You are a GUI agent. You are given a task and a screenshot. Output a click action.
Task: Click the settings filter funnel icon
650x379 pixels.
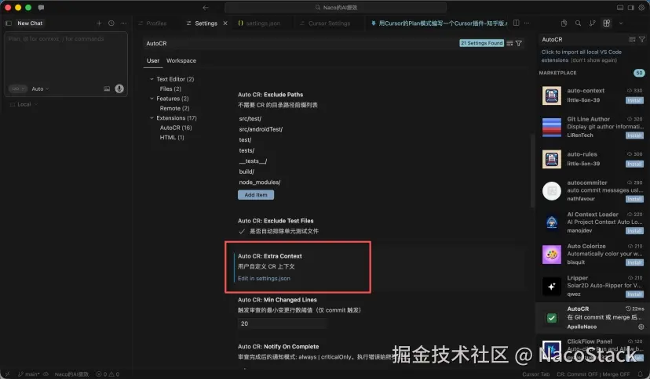(519, 43)
